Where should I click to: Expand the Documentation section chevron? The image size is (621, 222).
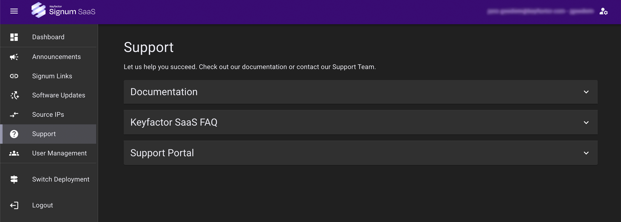(x=586, y=92)
